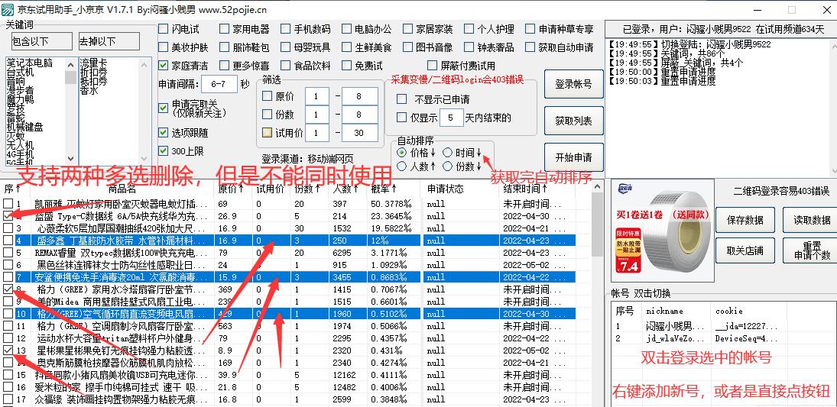Screen dimensions: 837x407
Task: Choose the 份数↓ sort radio
Action: click(x=447, y=166)
